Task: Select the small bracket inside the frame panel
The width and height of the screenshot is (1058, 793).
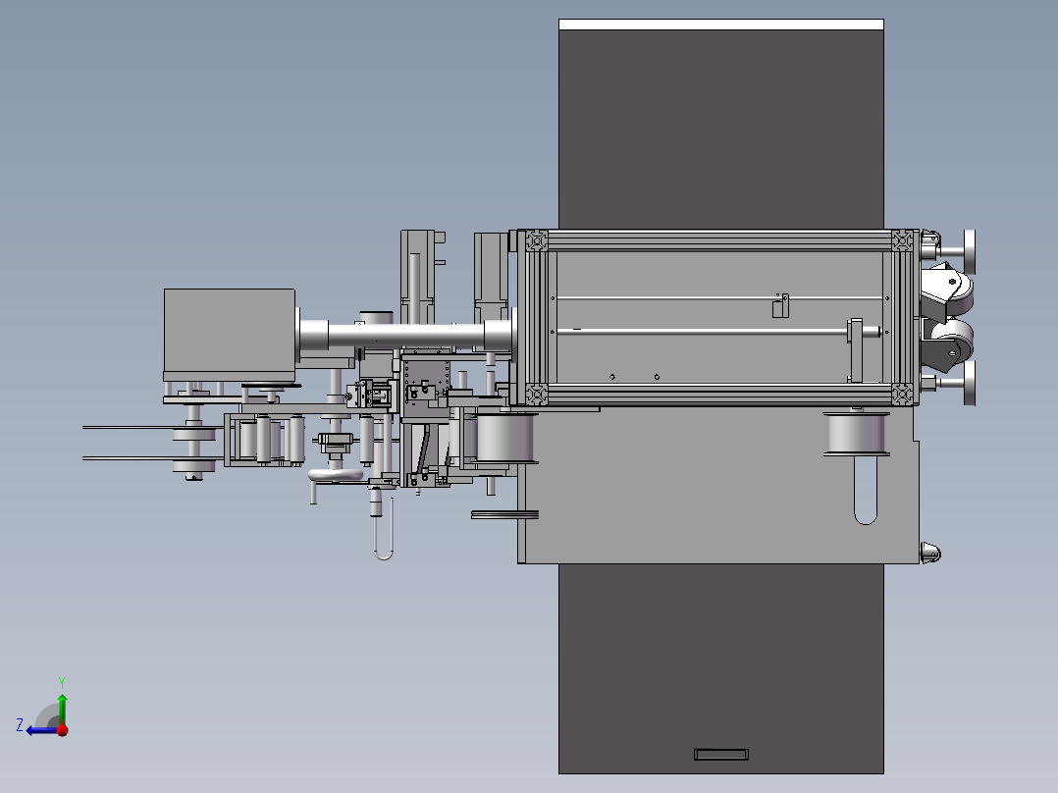Action: click(x=780, y=306)
